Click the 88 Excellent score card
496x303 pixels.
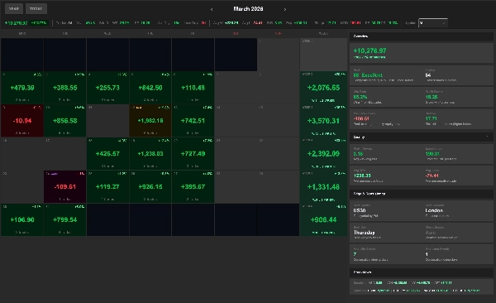(x=385, y=75)
